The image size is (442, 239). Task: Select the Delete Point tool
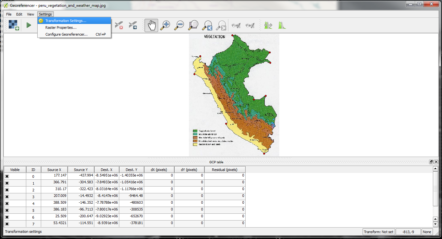119,25
